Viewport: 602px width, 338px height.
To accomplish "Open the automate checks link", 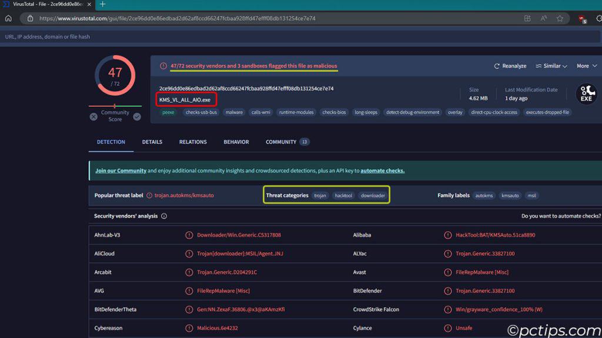I will [382, 170].
